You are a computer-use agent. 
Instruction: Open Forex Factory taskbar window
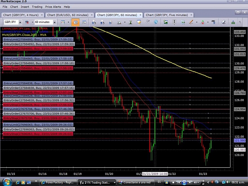tap(58, 182)
